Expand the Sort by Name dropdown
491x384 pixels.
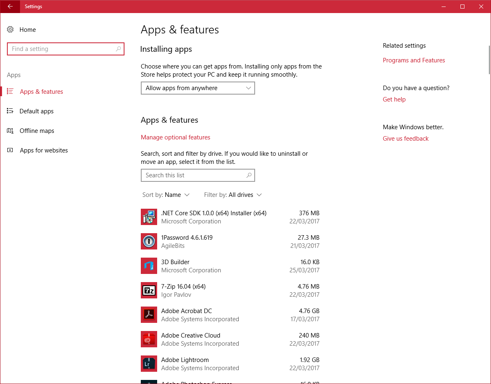[x=166, y=195]
